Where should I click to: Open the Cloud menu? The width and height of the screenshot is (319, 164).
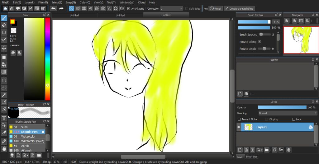pyautogui.click(x=142, y=2)
